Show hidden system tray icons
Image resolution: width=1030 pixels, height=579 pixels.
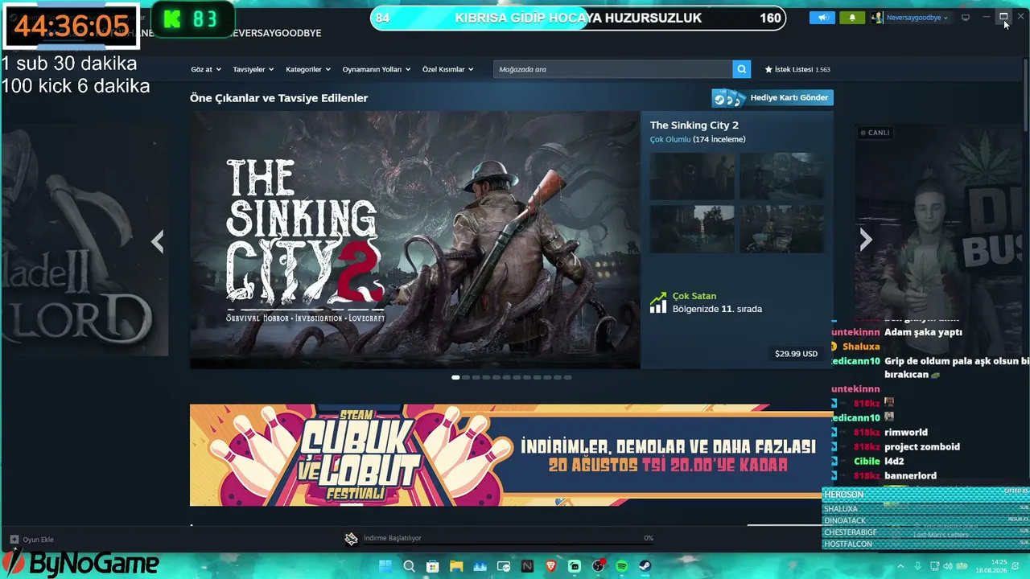(x=900, y=566)
